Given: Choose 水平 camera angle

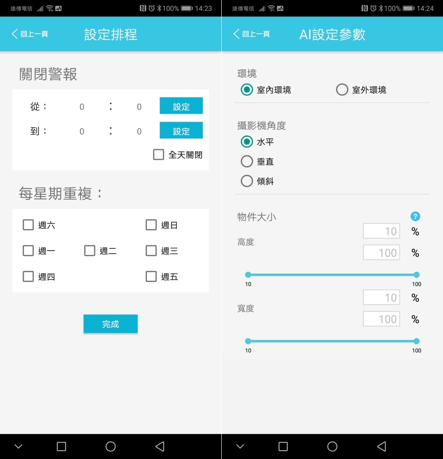Looking at the screenshot, I should (247, 142).
